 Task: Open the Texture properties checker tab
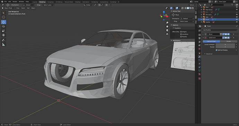coord(200,79)
